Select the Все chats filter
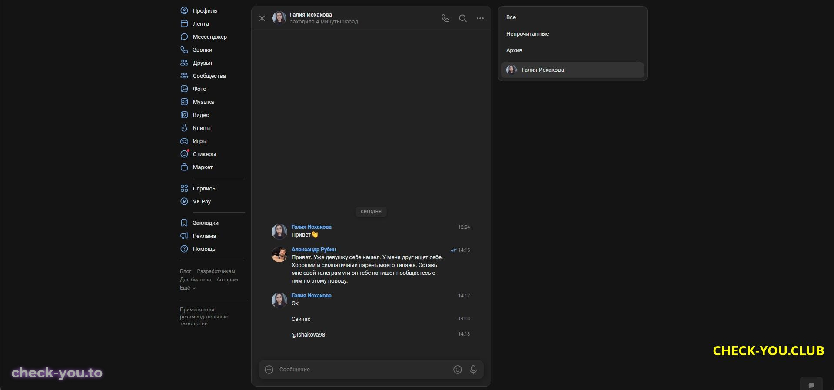This screenshot has width=834, height=390. 511,17
